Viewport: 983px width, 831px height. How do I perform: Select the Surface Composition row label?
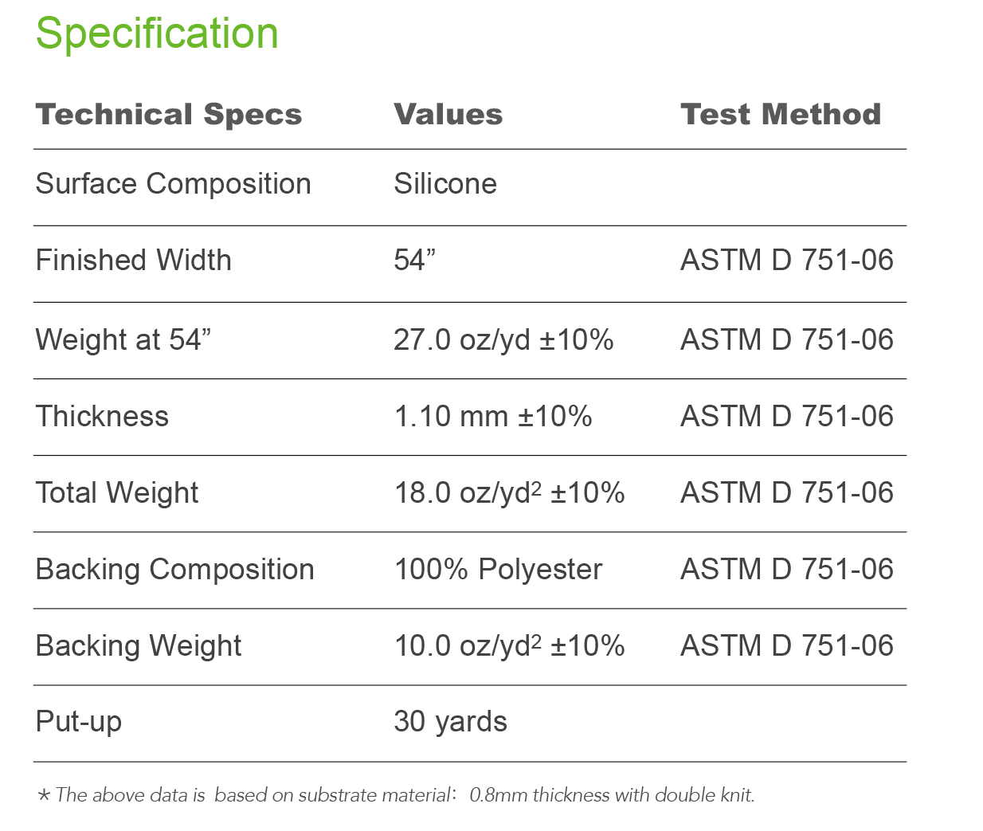pos(174,184)
